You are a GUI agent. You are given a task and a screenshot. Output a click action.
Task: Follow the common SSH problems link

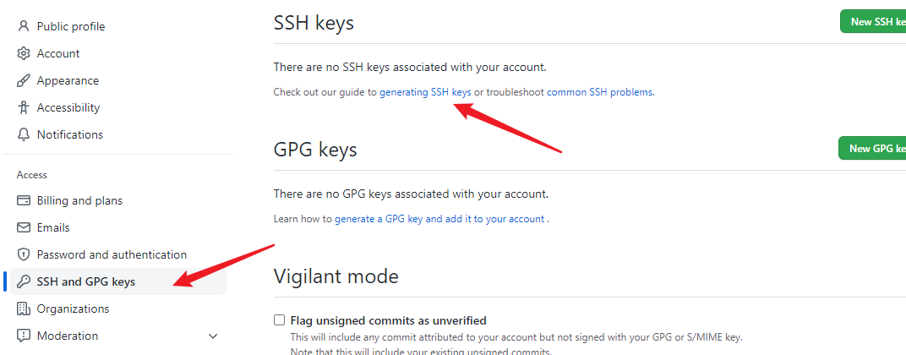click(600, 92)
